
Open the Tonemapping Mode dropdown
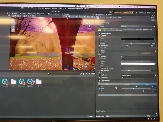[138, 26]
